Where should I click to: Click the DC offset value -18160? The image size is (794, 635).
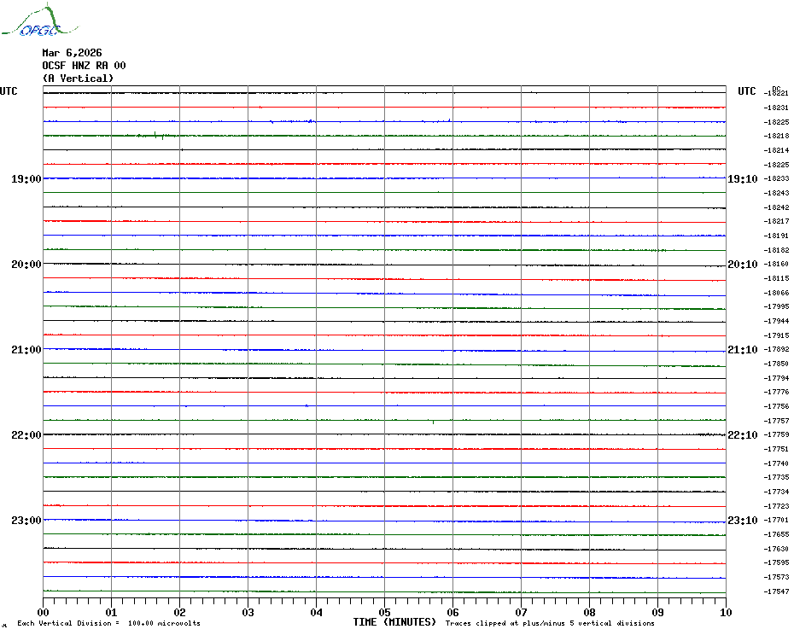[776, 265]
